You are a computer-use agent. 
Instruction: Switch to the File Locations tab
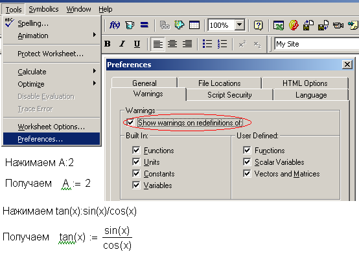point(220,83)
